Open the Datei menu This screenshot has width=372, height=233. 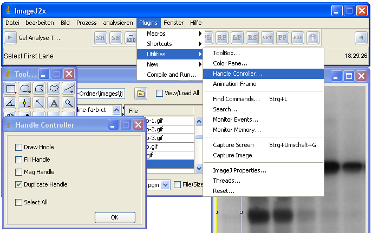coord(12,23)
